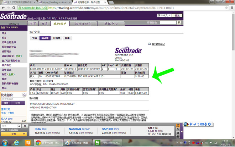
Task: Open 结余 in the left sidebar
Action: click(4, 33)
